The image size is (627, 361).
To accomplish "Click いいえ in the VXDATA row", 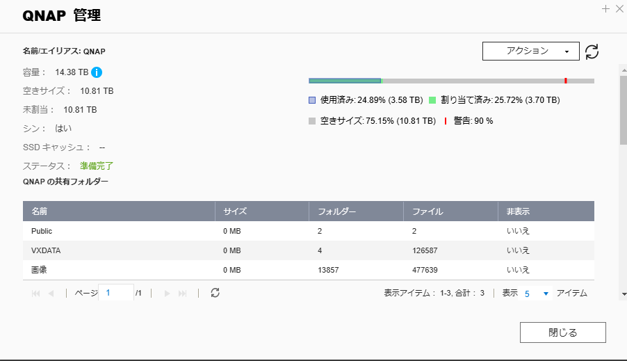I will 518,250.
